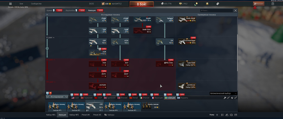
Task: Click the help question mark icon
Action: coord(273,4)
